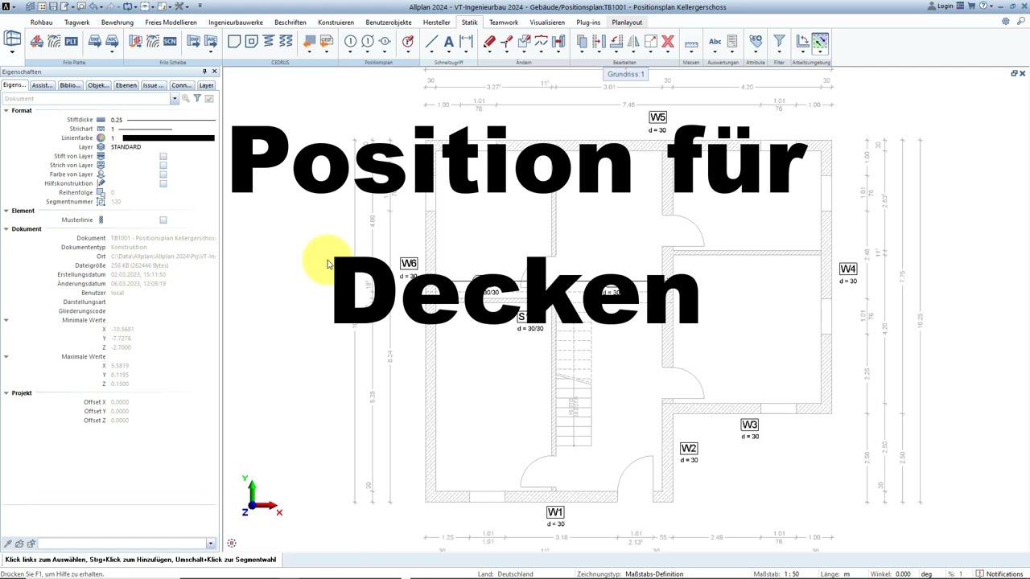Click the Filter funnel icon in ribbon

coord(779,41)
